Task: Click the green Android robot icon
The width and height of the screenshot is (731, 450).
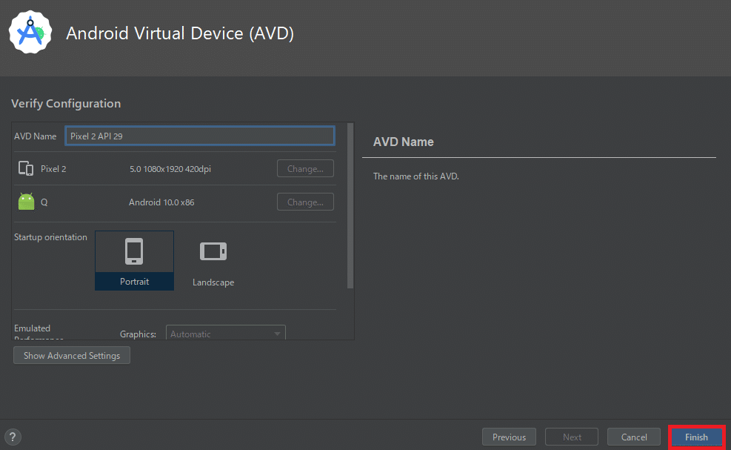Action: 27,202
